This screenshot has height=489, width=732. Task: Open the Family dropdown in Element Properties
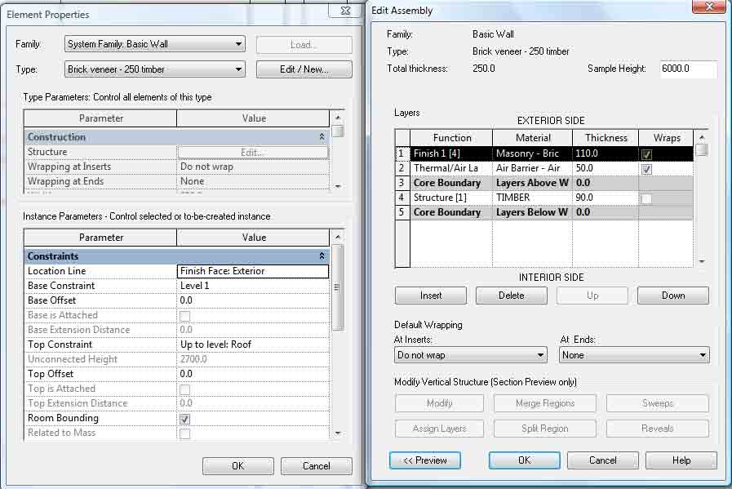155,44
